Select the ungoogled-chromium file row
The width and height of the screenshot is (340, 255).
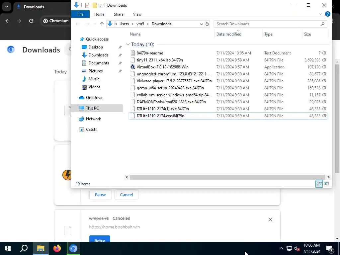(x=228, y=74)
